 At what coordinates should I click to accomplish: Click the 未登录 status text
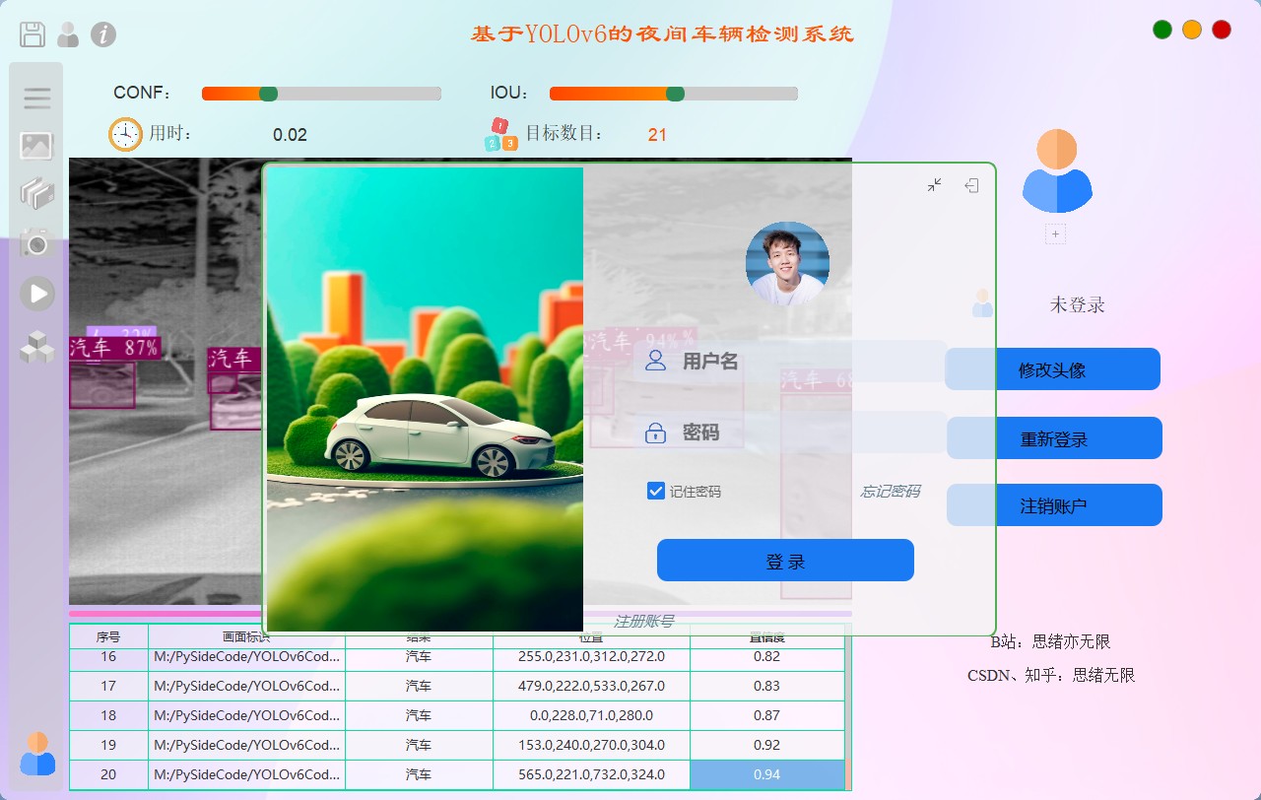tap(1077, 304)
